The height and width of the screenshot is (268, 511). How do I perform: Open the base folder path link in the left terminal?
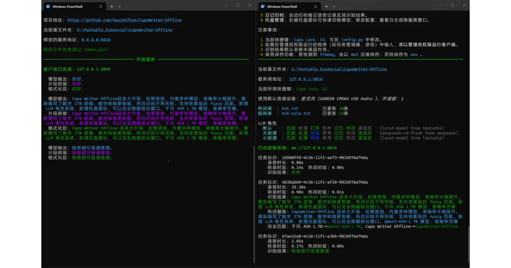coord(124,30)
